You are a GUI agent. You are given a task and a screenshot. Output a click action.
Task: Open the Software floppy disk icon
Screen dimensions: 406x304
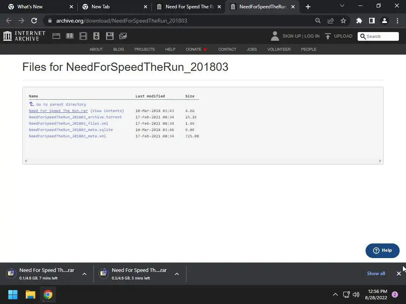click(110, 36)
